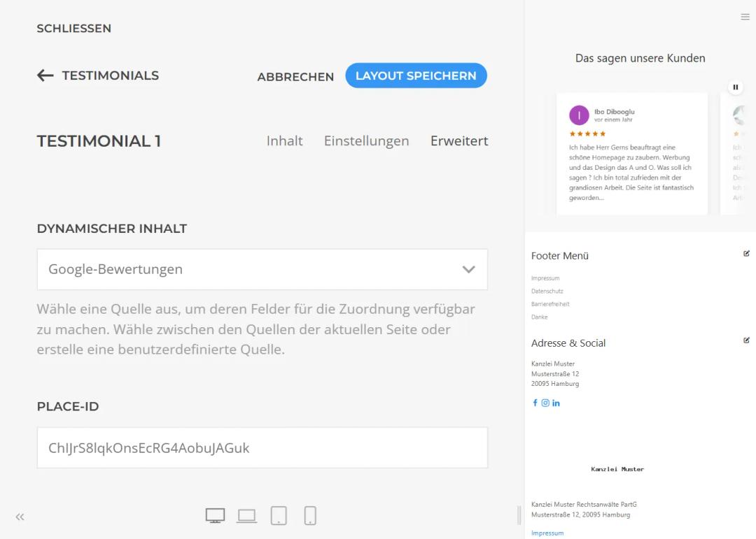Open the LinkedIn social icon
The height and width of the screenshot is (539, 756).
(x=556, y=403)
